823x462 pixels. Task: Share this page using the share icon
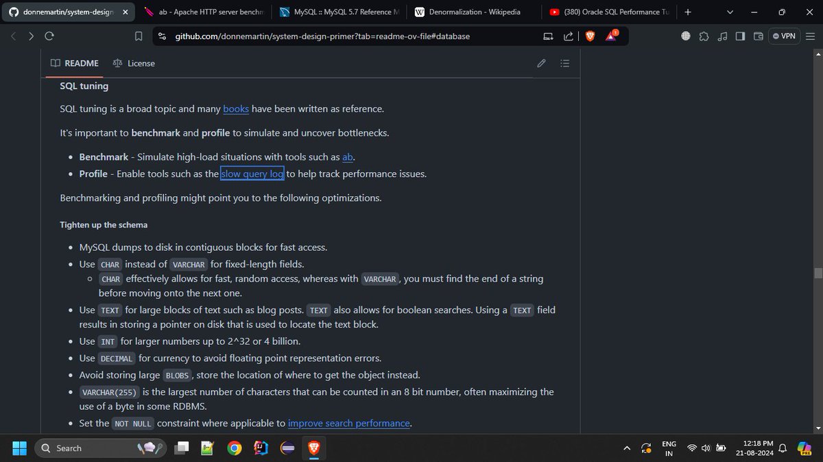click(x=569, y=36)
